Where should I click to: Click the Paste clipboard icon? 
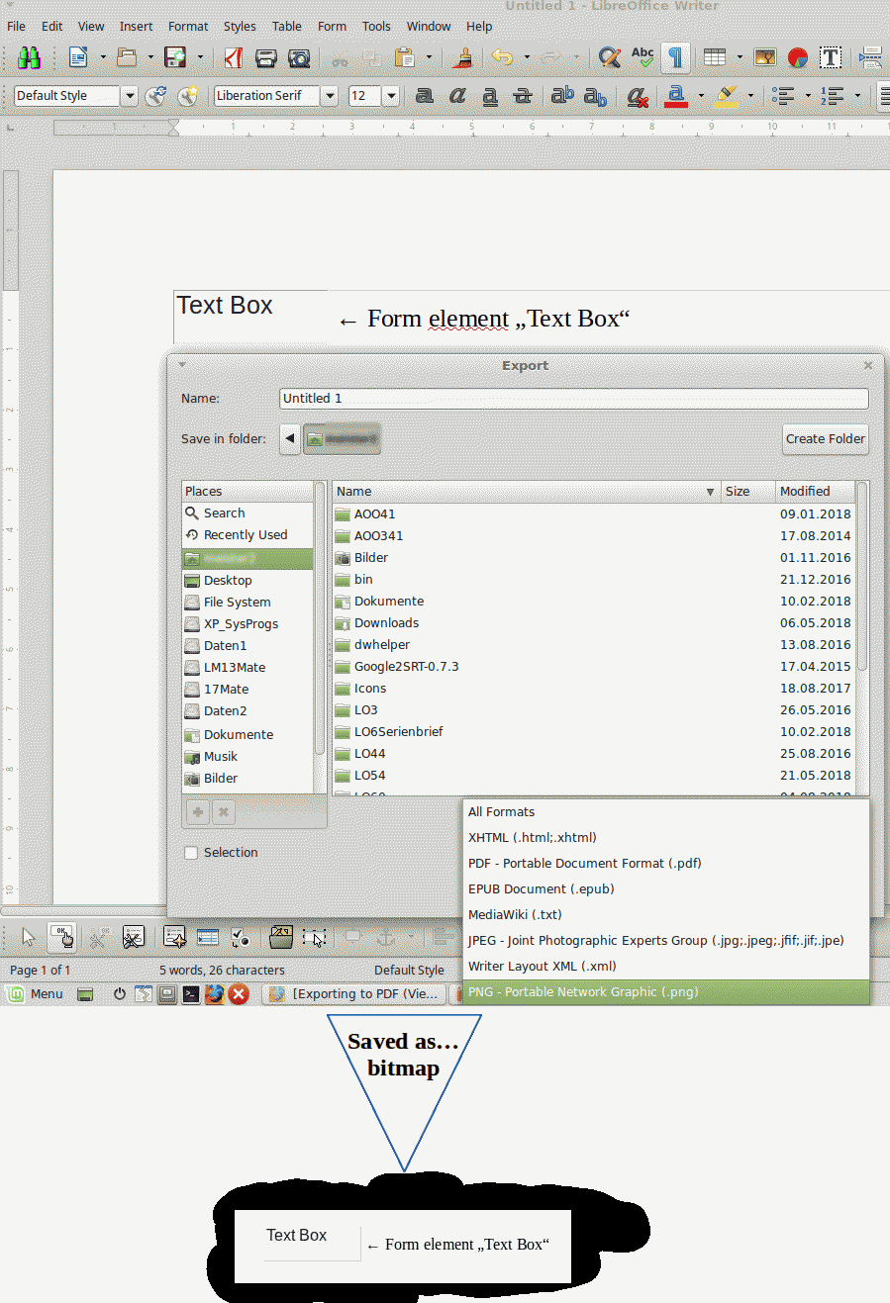point(404,58)
